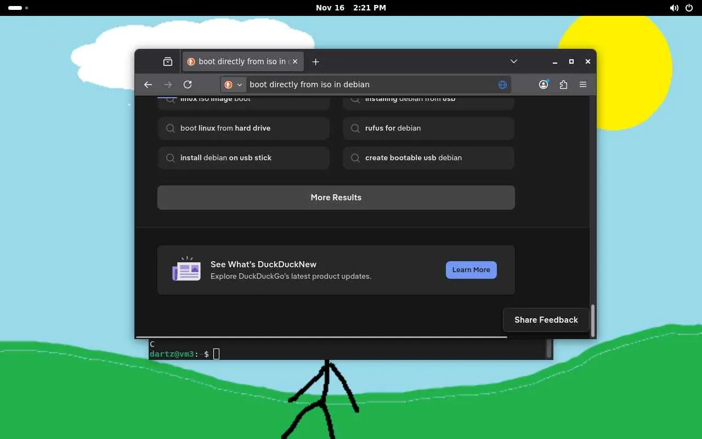This screenshot has height=439, width=702.
Task: Click magnifier icon beside 'install debian on usb stick'
Action: (x=171, y=157)
